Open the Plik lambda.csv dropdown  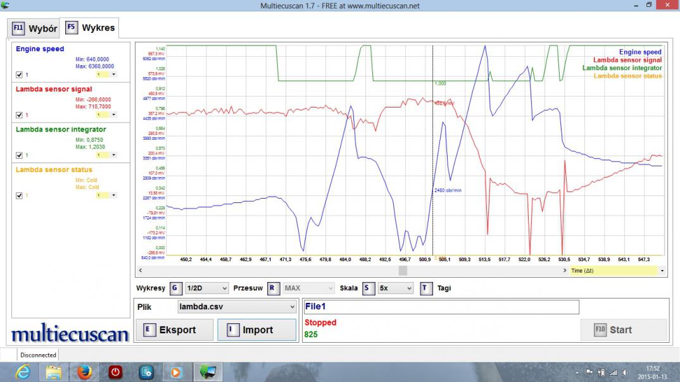click(x=237, y=307)
